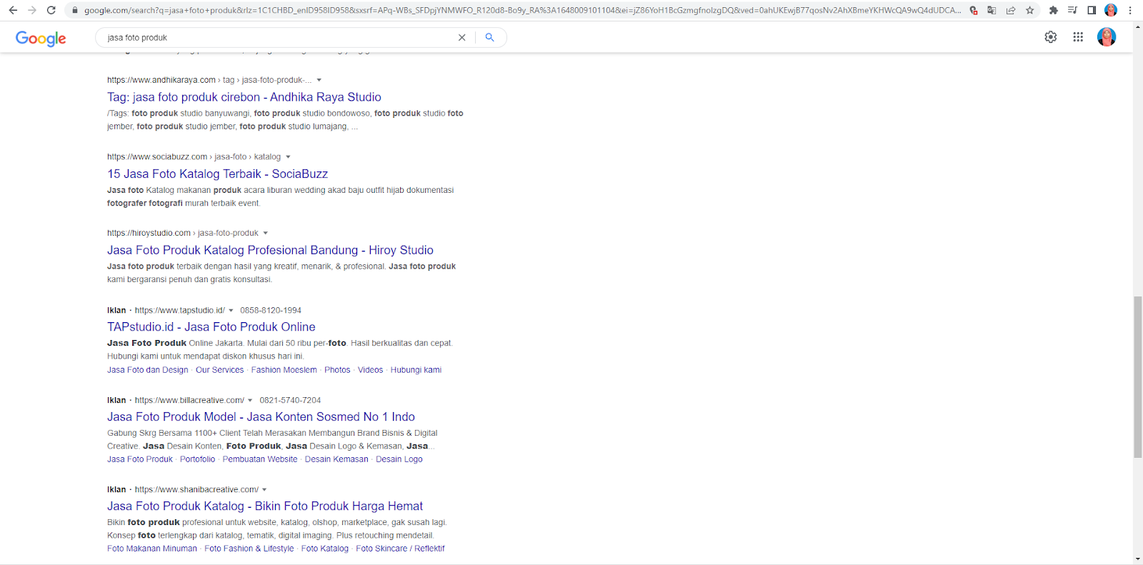The width and height of the screenshot is (1143, 565).
Task: Go forward in browser history
Action: coord(31,10)
